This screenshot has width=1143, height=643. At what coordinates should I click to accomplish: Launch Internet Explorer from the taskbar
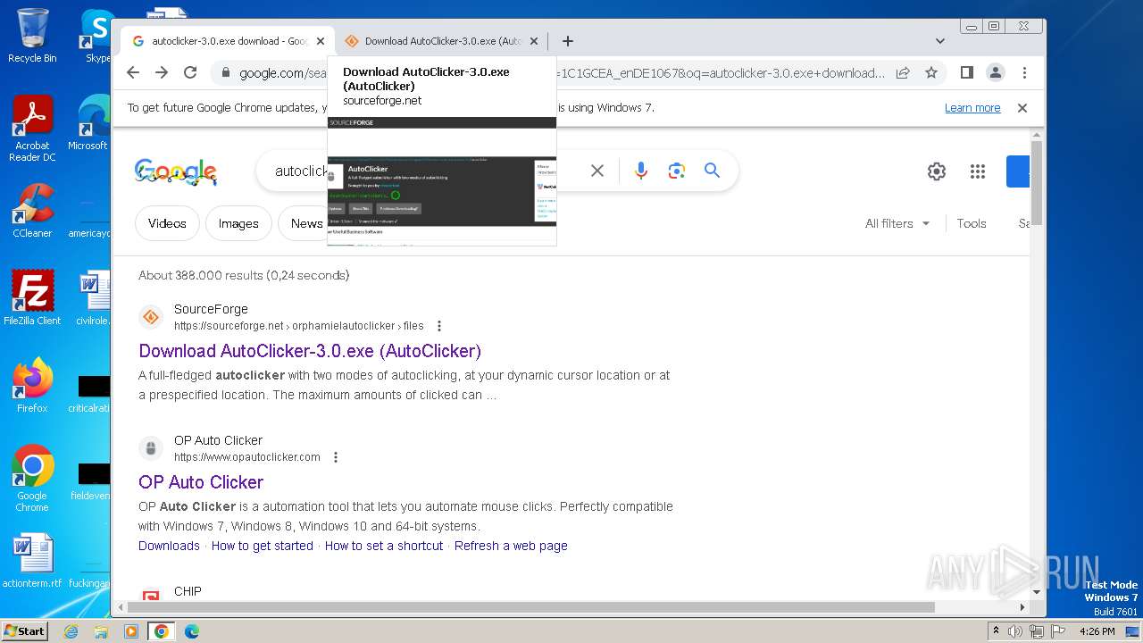click(x=71, y=631)
